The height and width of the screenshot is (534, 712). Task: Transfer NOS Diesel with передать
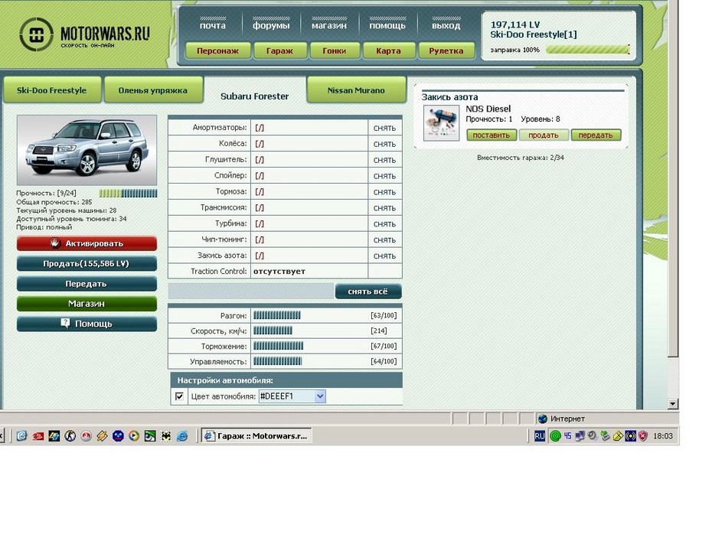(596, 135)
